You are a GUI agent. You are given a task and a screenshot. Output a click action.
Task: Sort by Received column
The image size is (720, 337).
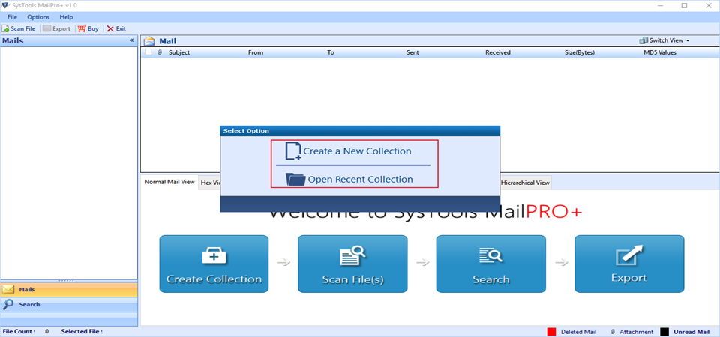(498, 52)
